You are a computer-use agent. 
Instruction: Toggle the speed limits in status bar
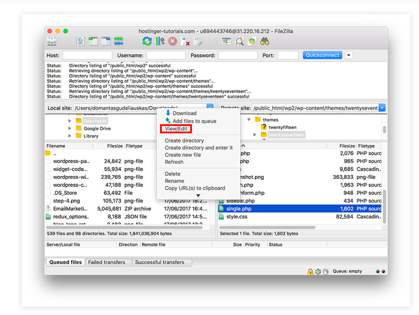coord(326,271)
